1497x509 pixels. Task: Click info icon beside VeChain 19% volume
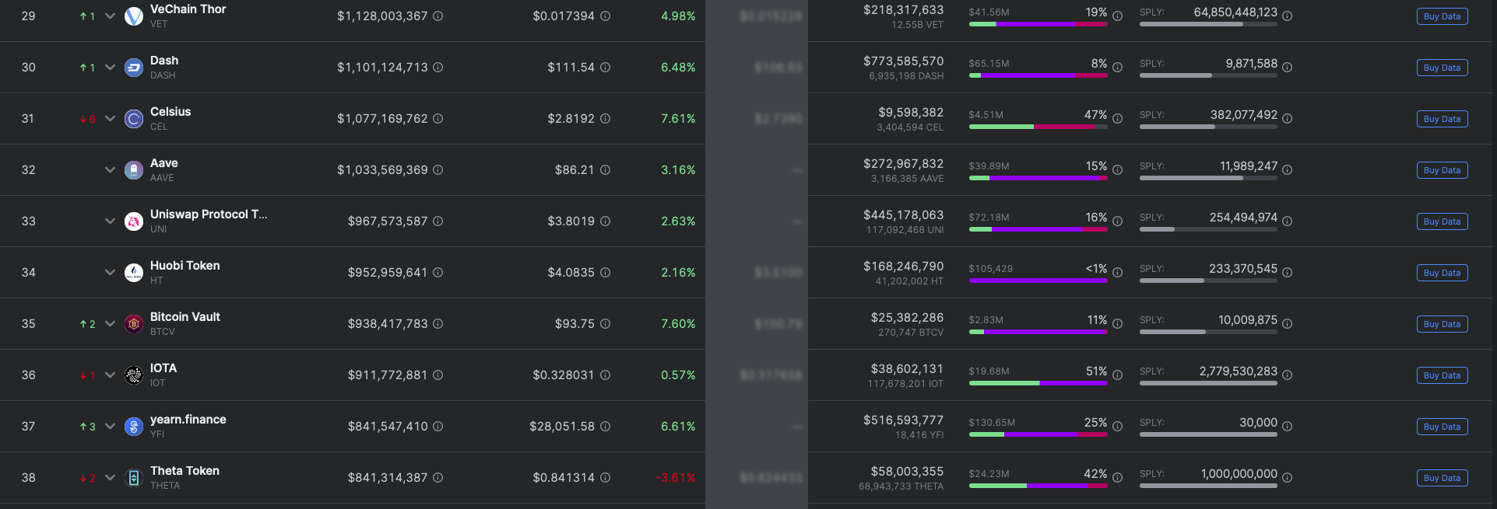[x=1118, y=16]
